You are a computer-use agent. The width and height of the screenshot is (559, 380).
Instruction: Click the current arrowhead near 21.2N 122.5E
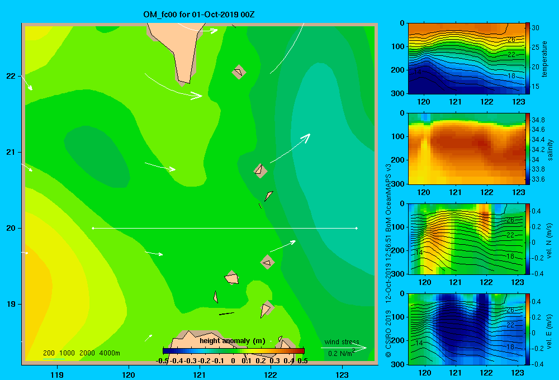(306, 138)
